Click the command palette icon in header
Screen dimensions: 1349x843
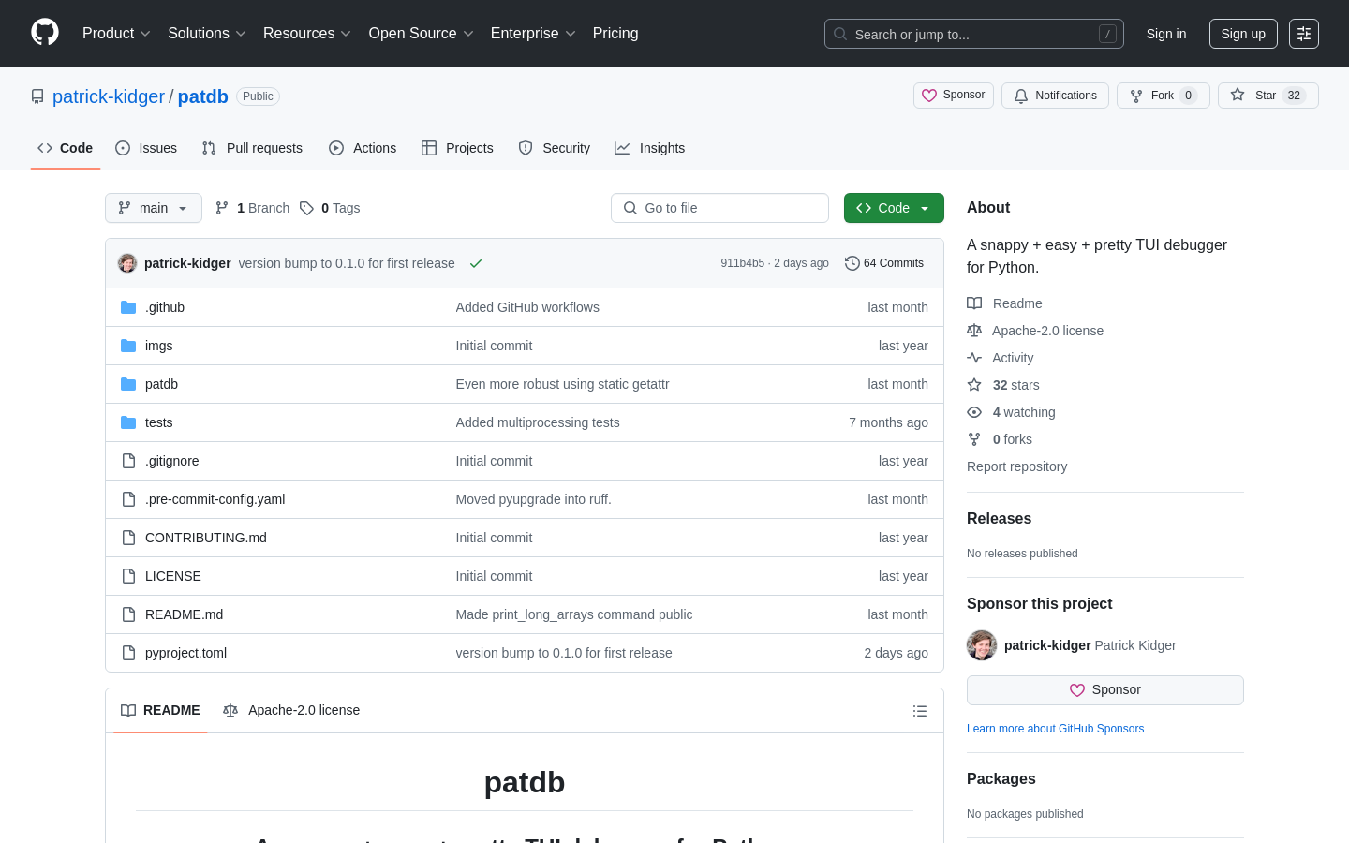1304,34
